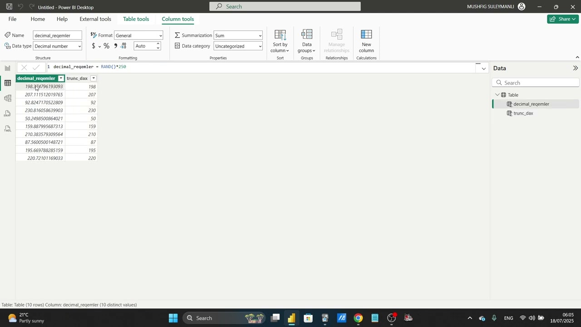
Task: Click the column Name input field
Action: (x=58, y=35)
